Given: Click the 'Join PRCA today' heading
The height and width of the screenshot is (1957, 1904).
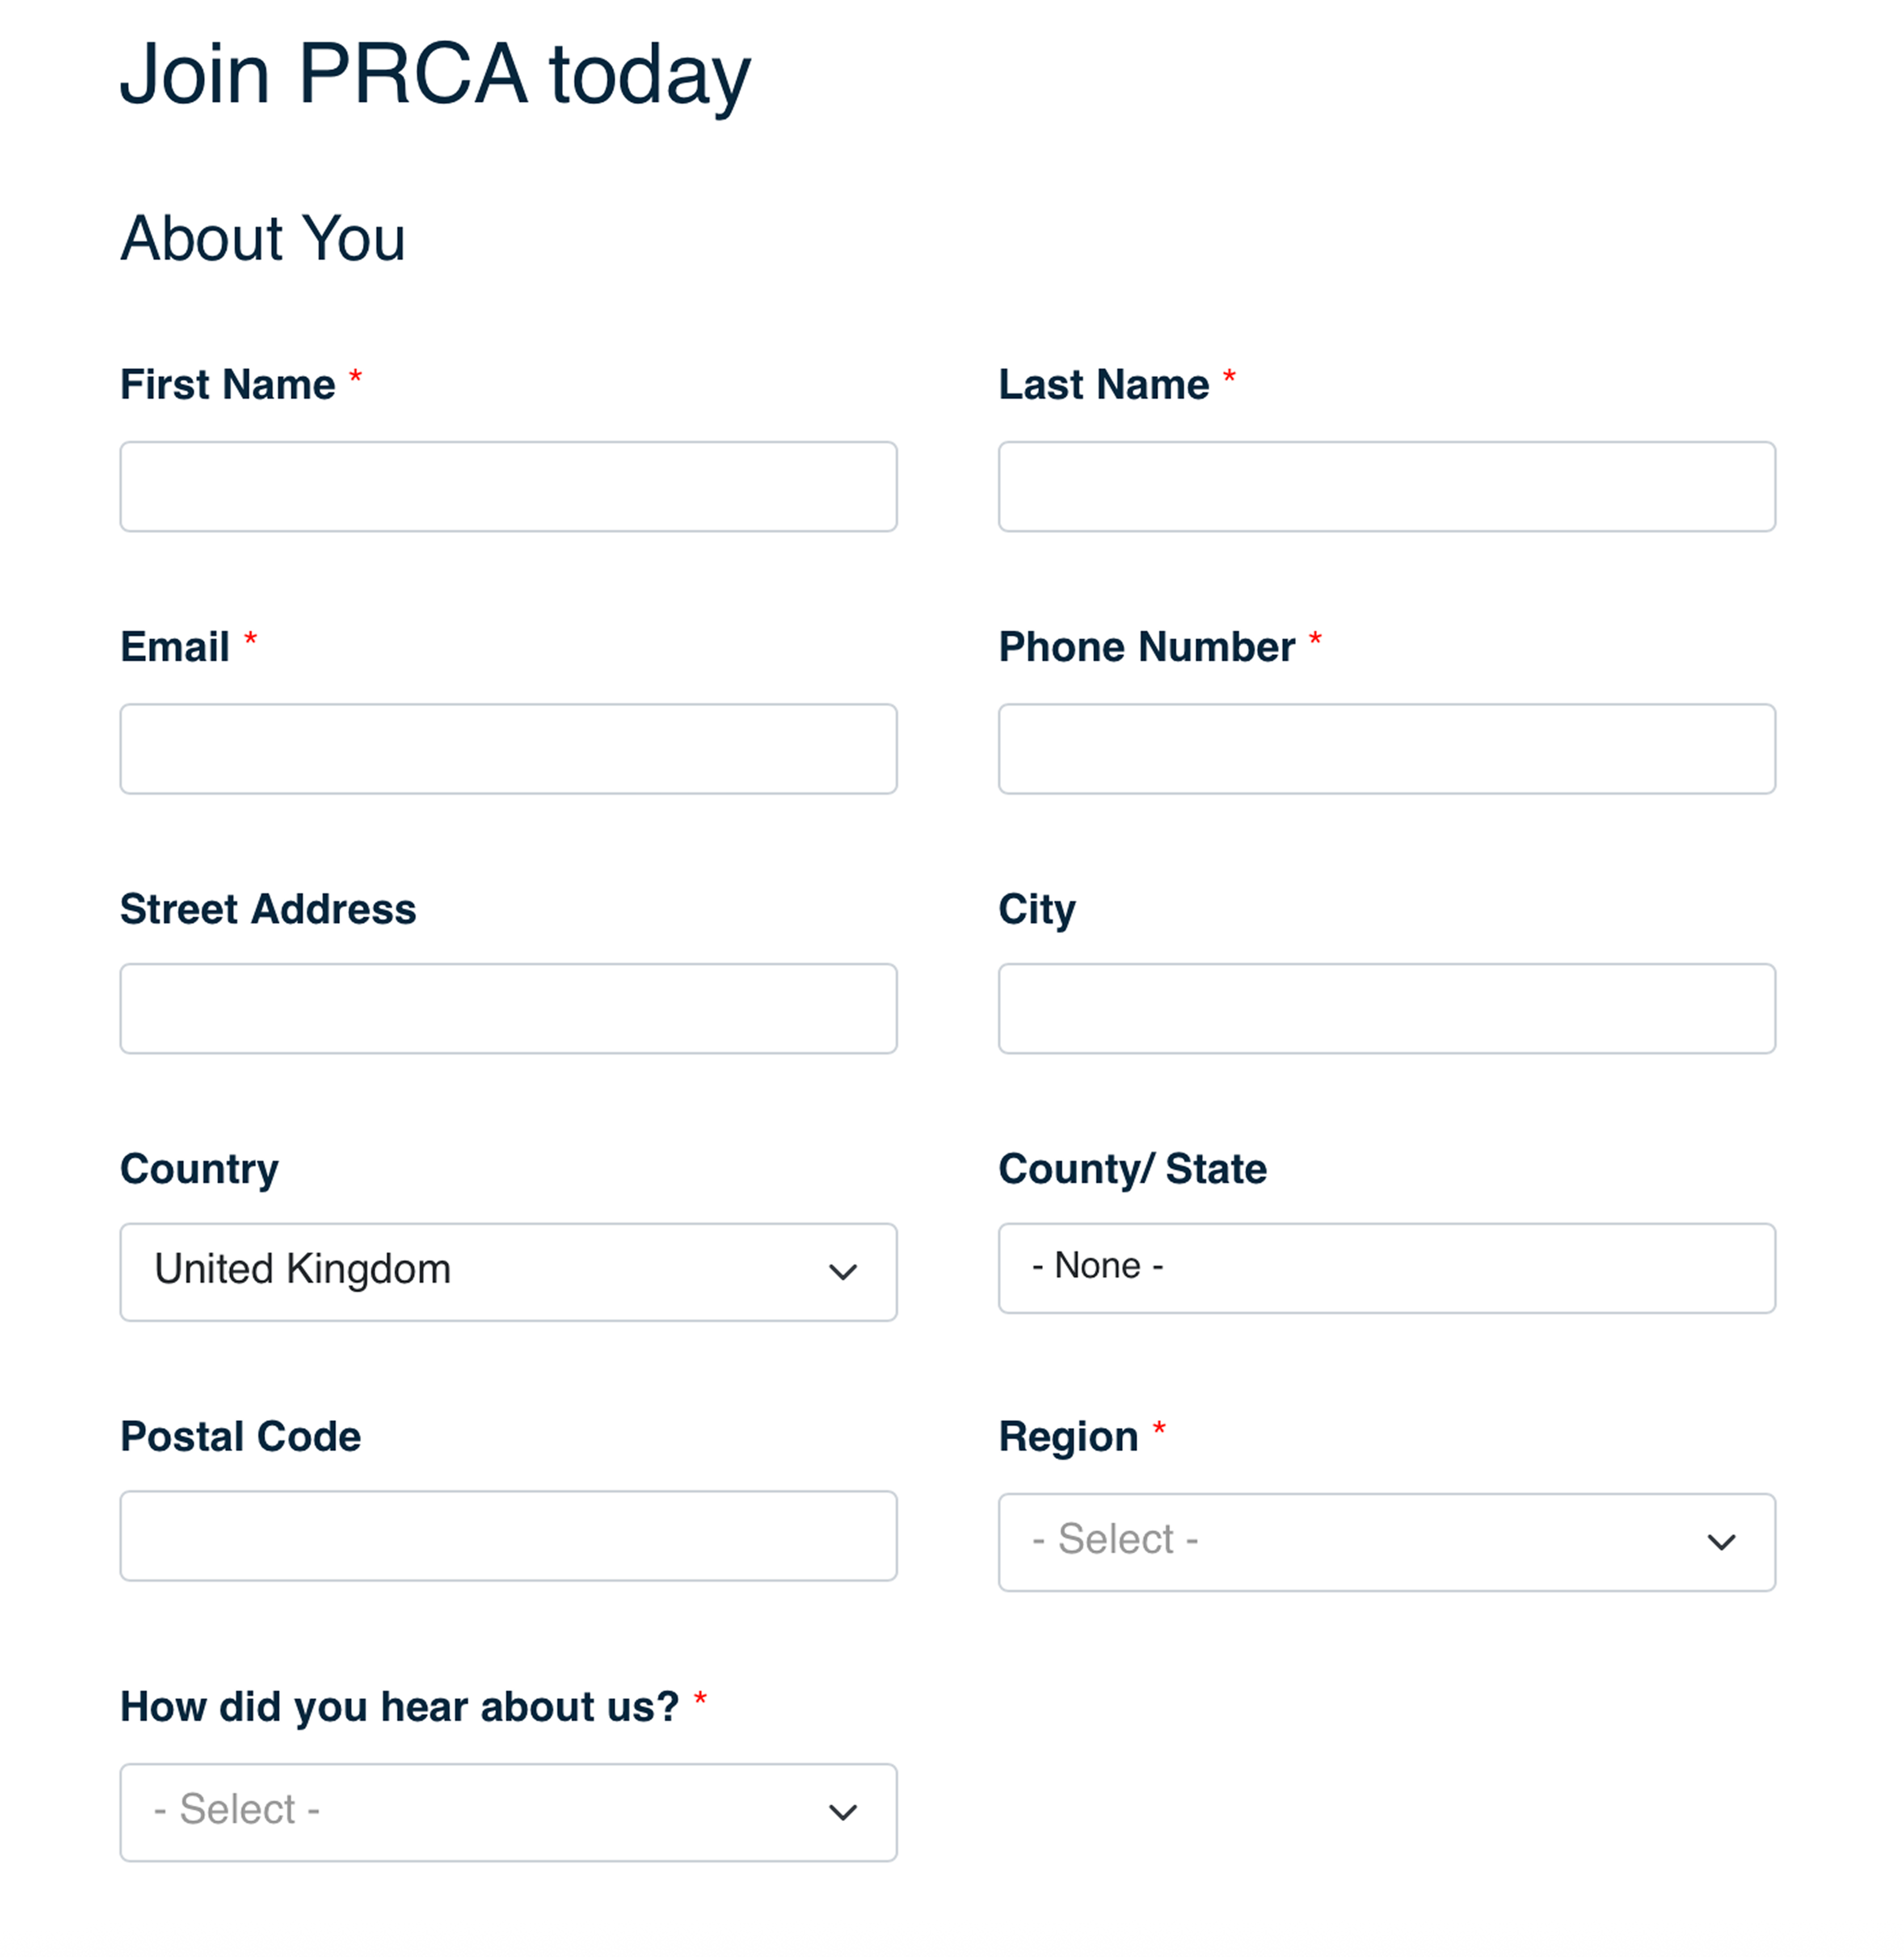Looking at the screenshot, I should click(435, 75).
